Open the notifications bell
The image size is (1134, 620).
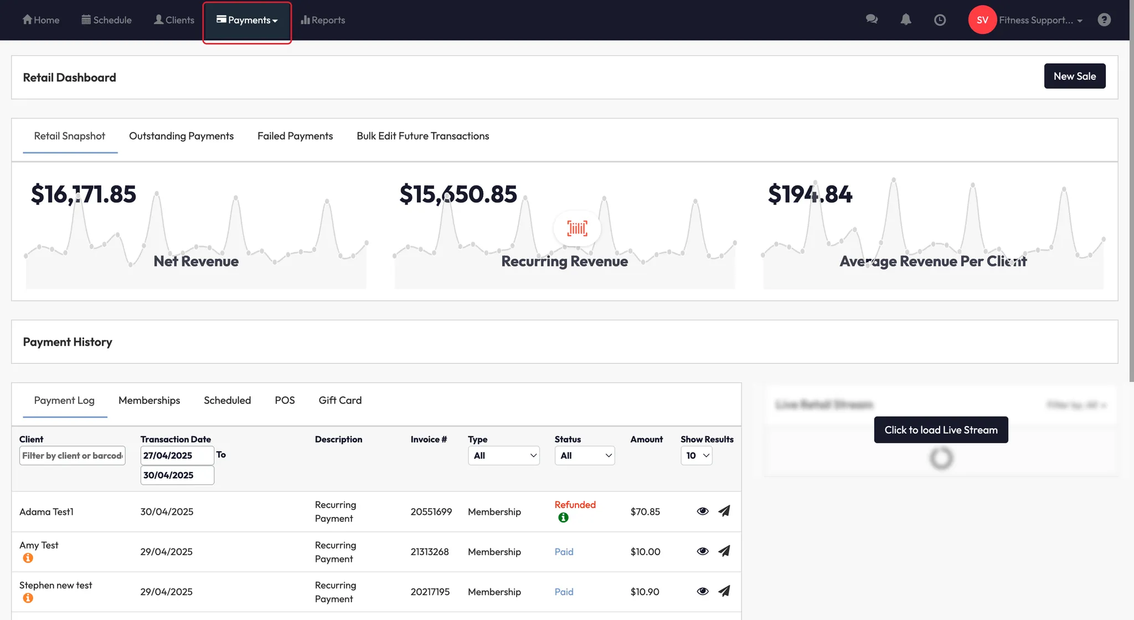coord(906,19)
